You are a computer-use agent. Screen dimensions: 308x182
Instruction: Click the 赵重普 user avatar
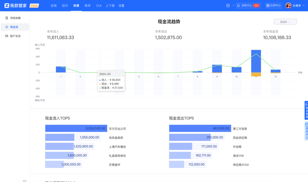288,5
